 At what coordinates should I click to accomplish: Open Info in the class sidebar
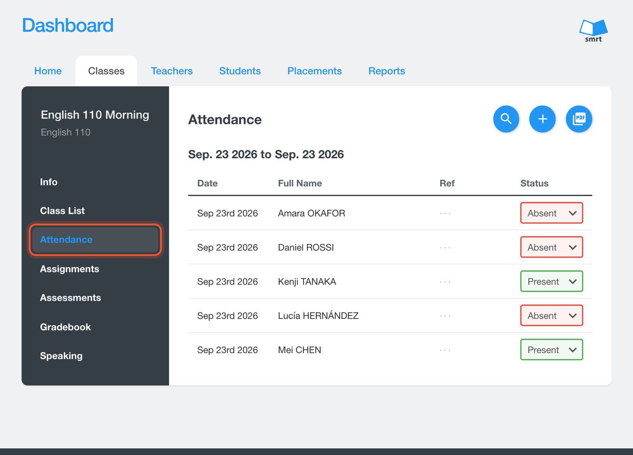tap(49, 182)
